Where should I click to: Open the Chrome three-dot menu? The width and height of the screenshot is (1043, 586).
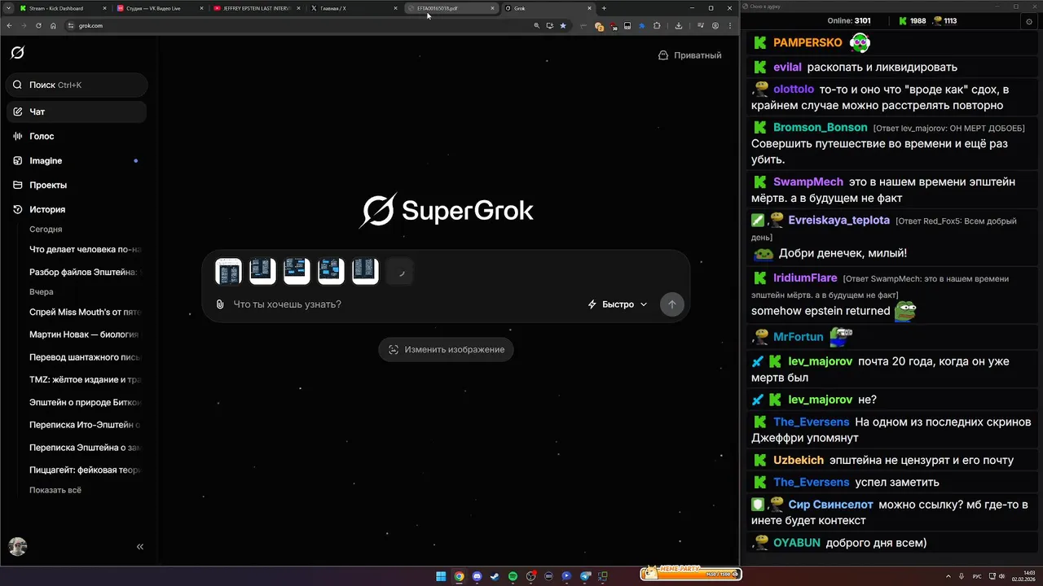point(729,25)
